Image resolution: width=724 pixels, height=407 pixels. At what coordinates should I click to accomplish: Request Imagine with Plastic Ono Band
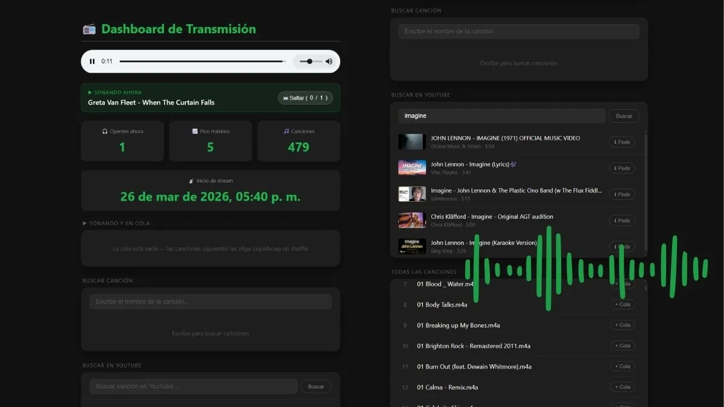(622, 194)
